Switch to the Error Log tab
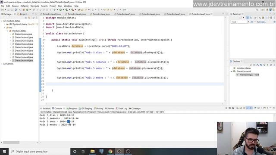 click(122, 108)
